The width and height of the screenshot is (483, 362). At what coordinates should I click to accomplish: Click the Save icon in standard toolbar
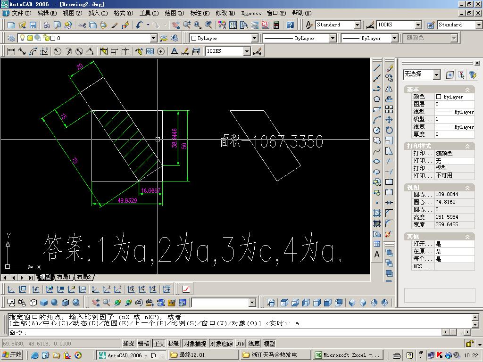pos(33,25)
